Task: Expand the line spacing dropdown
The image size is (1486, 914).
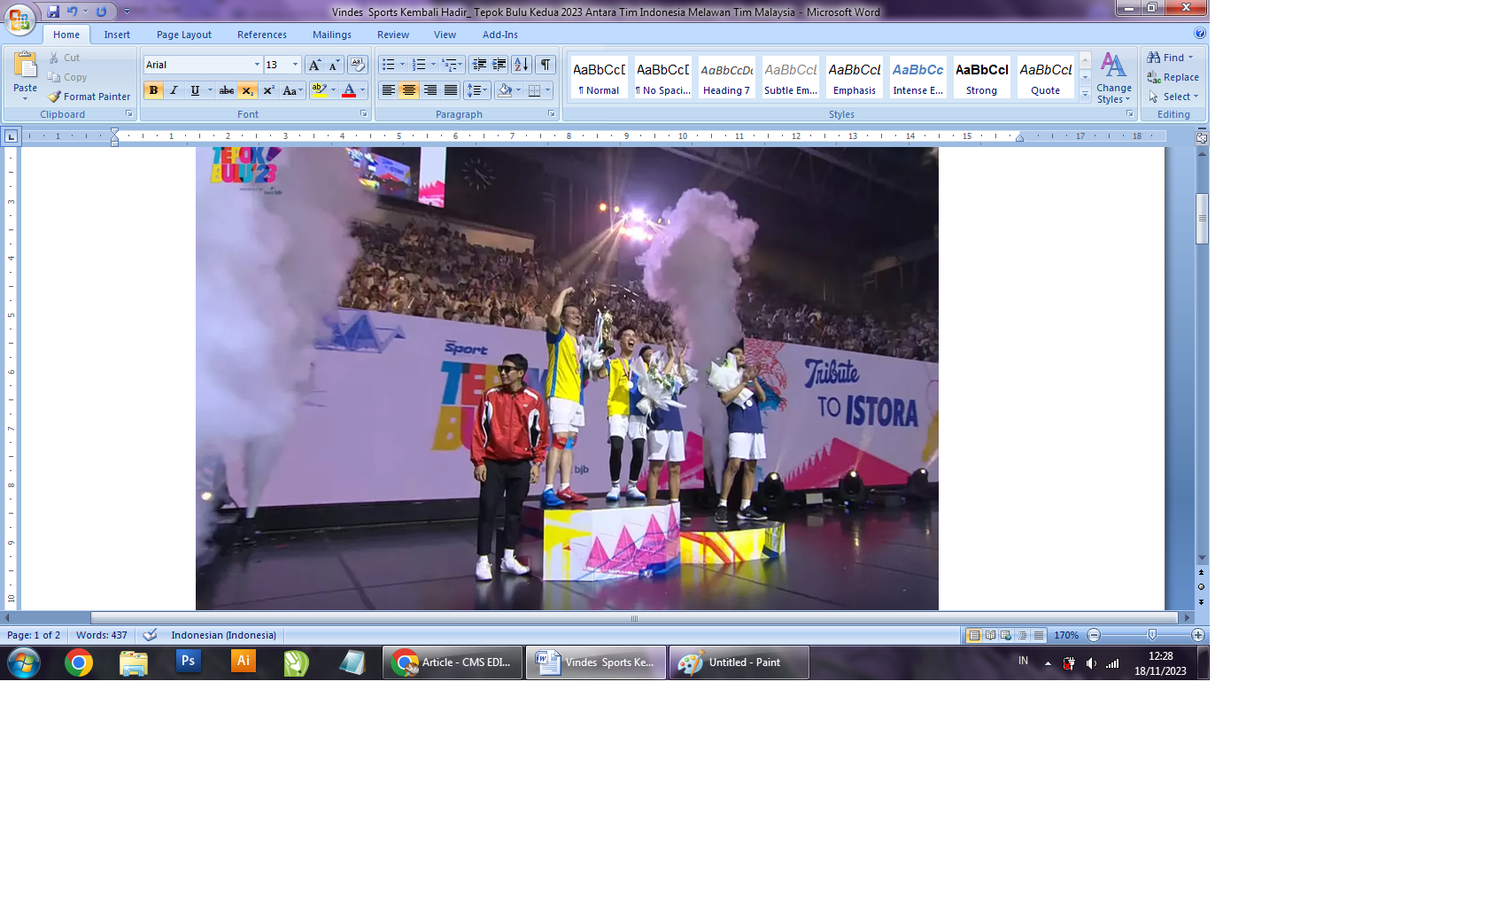Action: pos(477,90)
